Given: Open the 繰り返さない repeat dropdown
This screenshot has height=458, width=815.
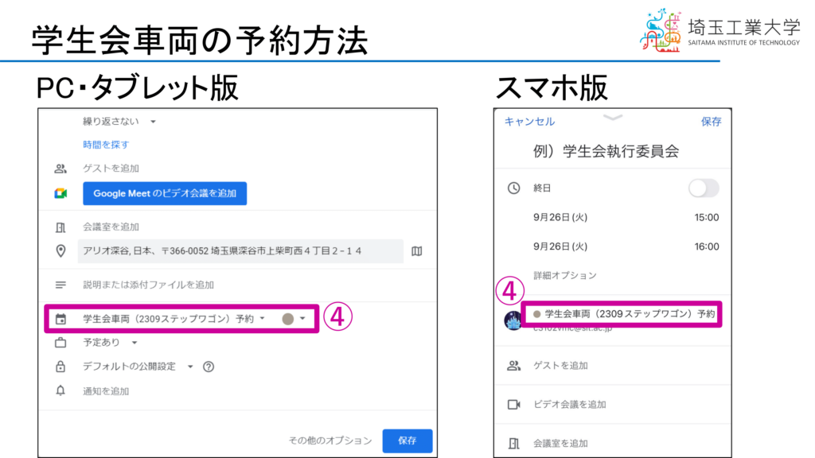Looking at the screenshot, I should click(119, 122).
